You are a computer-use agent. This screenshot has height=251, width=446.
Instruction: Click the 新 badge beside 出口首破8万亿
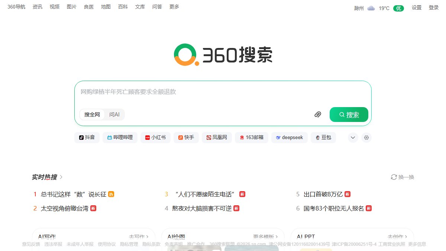tap(348, 194)
